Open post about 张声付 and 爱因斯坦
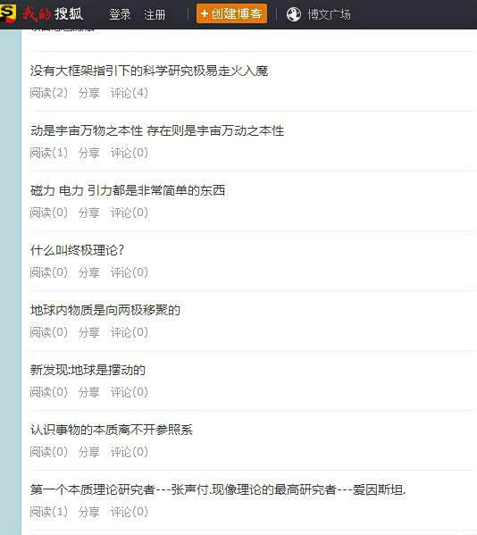Viewport: 477px width, 535px height. (x=218, y=489)
